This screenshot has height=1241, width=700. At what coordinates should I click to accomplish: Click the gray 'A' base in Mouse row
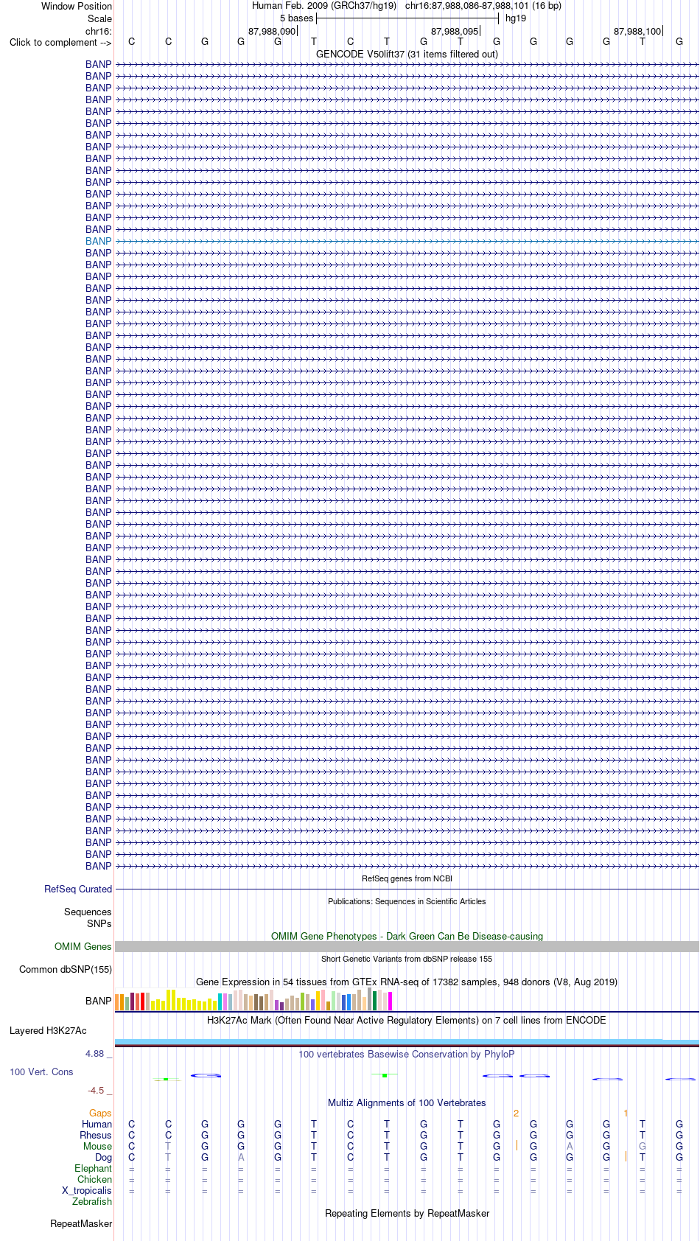point(570,1147)
